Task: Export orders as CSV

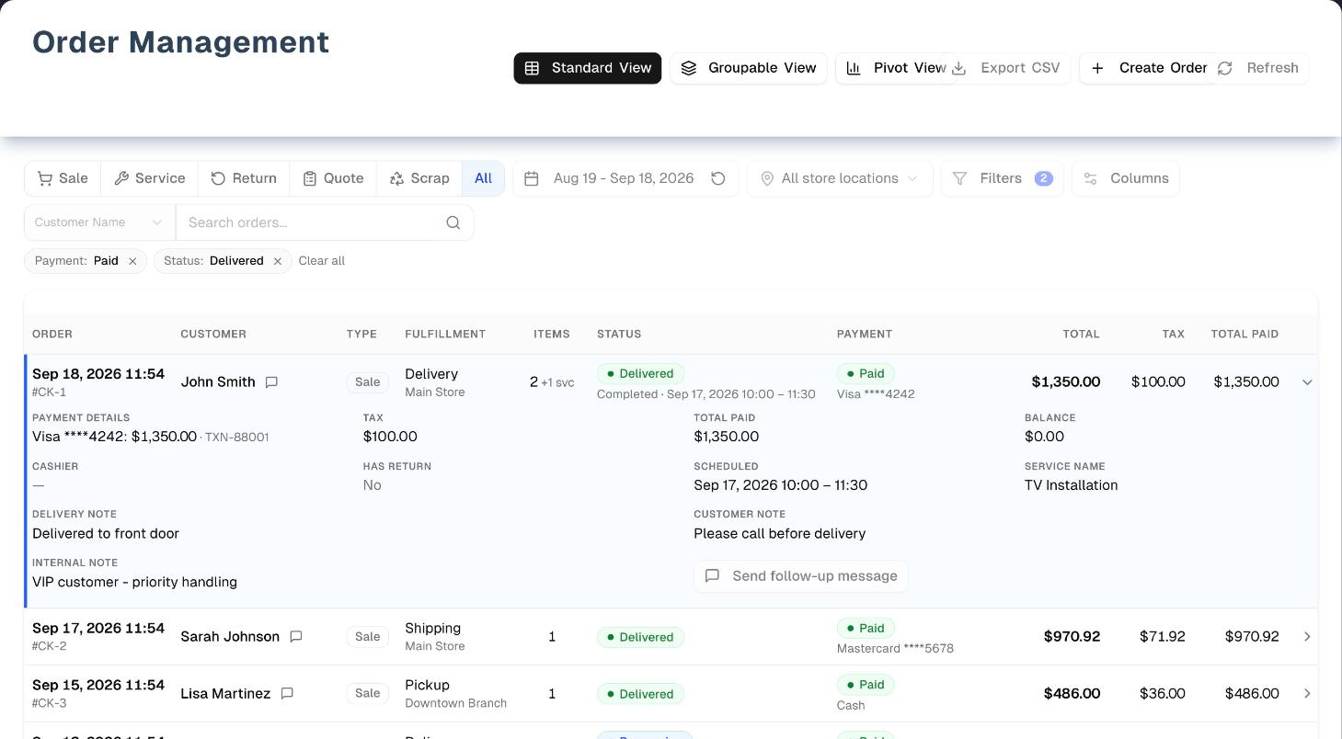Action: (1006, 68)
